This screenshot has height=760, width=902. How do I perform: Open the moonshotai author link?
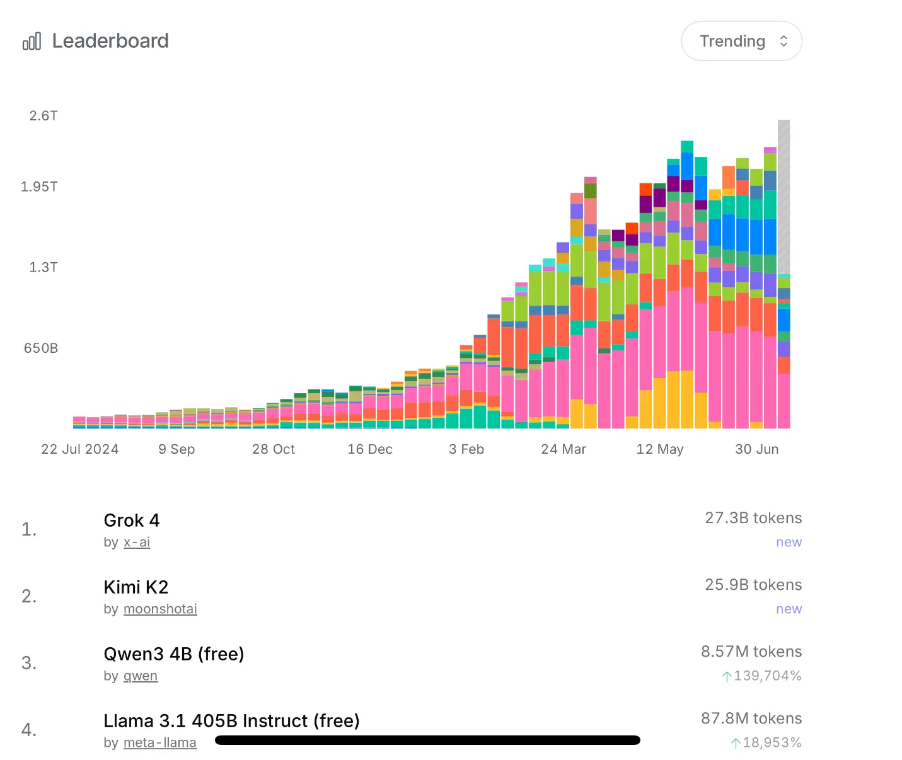click(x=160, y=609)
